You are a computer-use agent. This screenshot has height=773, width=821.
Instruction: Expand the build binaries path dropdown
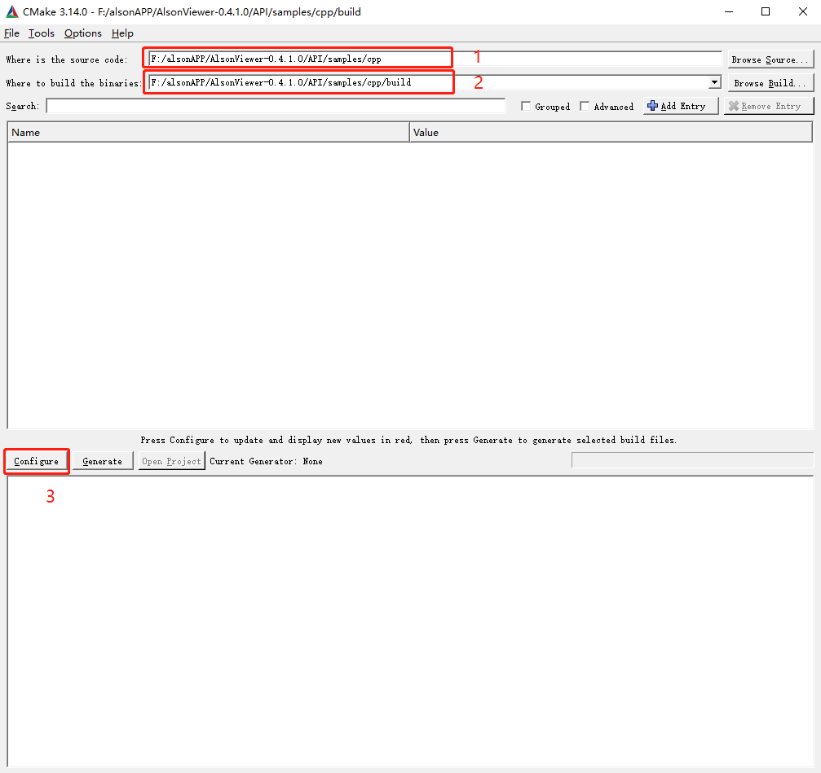tap(714, 82)
